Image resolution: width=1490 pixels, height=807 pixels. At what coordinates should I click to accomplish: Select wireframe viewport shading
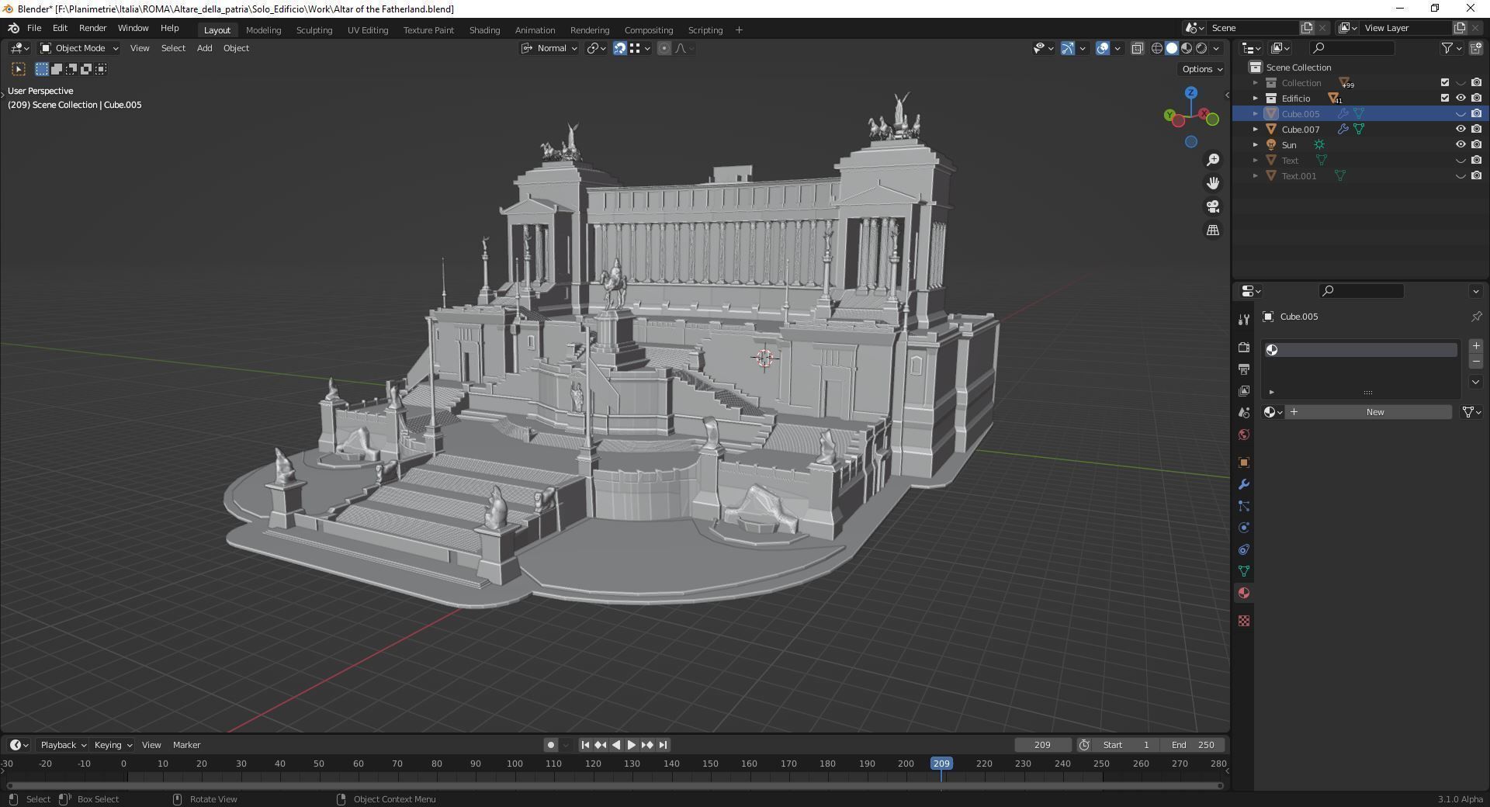[1156, 48]
